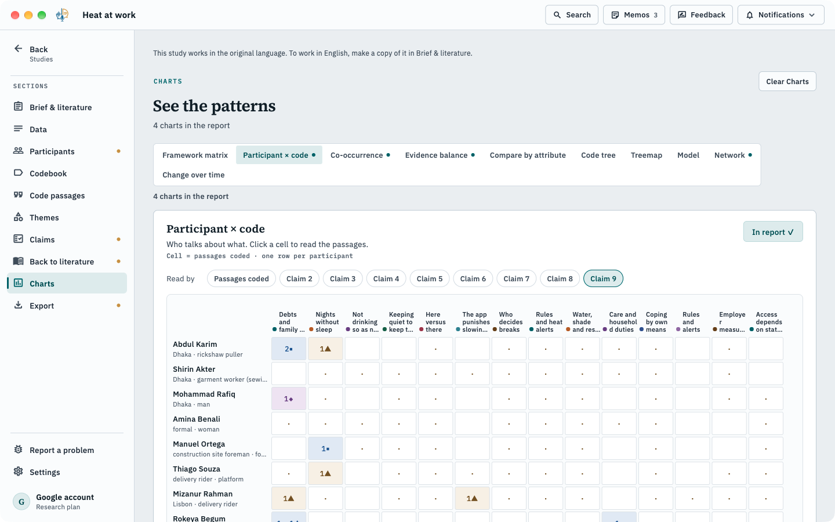Click the Heat at work app logo
This screenshot has width=835, height=522.
click(63, 15)
